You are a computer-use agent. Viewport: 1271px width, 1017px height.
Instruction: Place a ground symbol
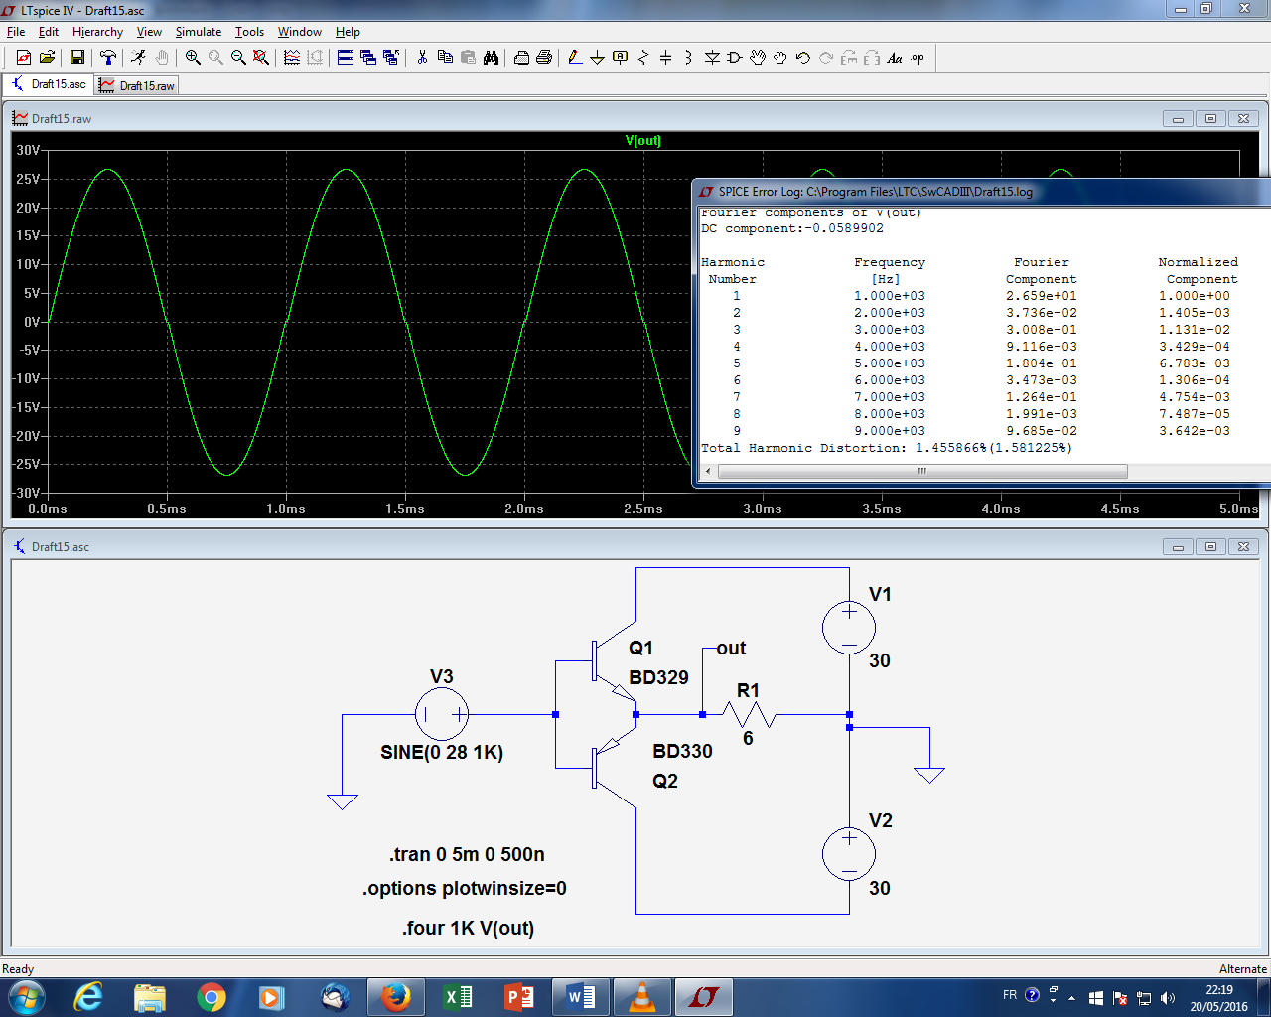coord(598,58)
